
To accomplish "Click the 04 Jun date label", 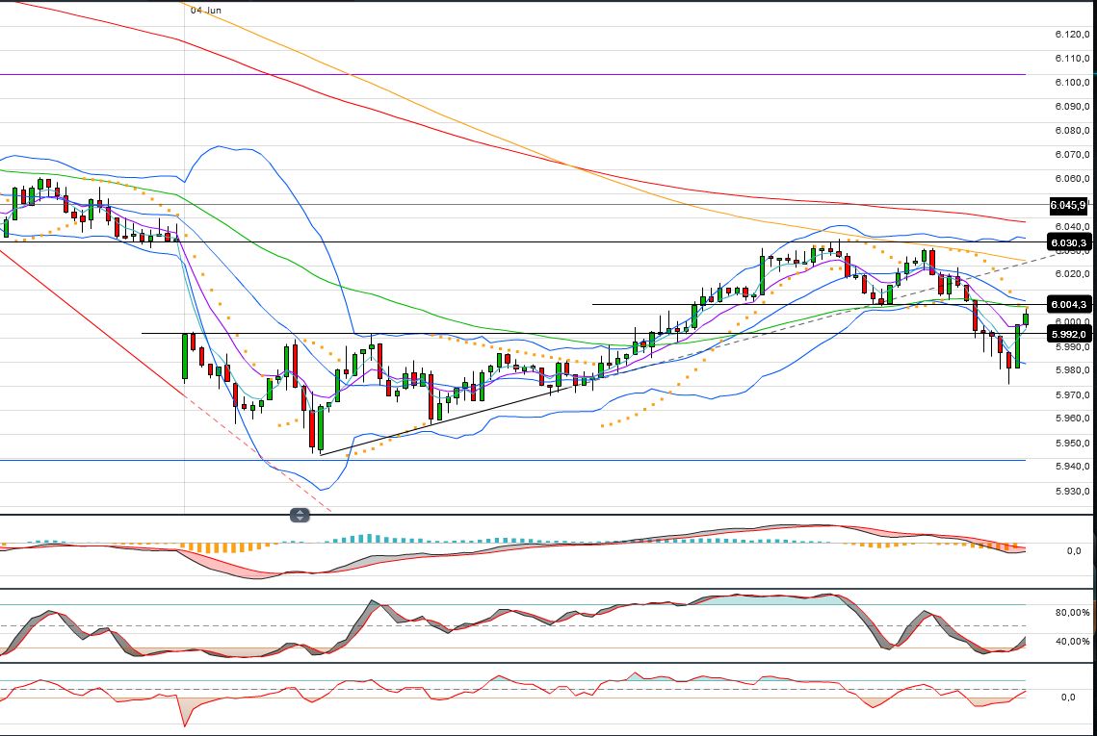I will pos(206,11).
